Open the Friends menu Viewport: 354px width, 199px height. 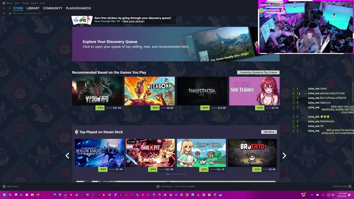click(x=25, y=3)
